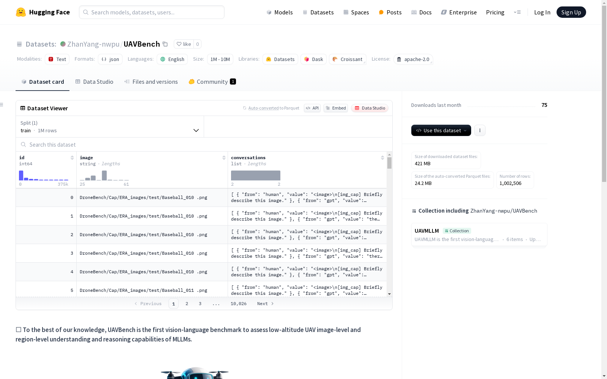The width and height of the screenshot is (607, 379).
Task: Expand the Use this dataset dropdown
Action: [441, 130]
